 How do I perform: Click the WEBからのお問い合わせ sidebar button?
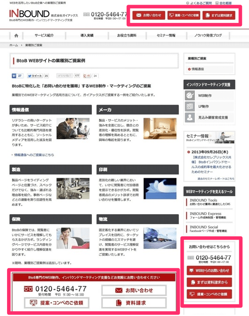[x=209, y=271]
